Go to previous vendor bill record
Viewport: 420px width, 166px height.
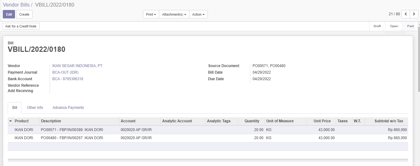click(406, 14)
